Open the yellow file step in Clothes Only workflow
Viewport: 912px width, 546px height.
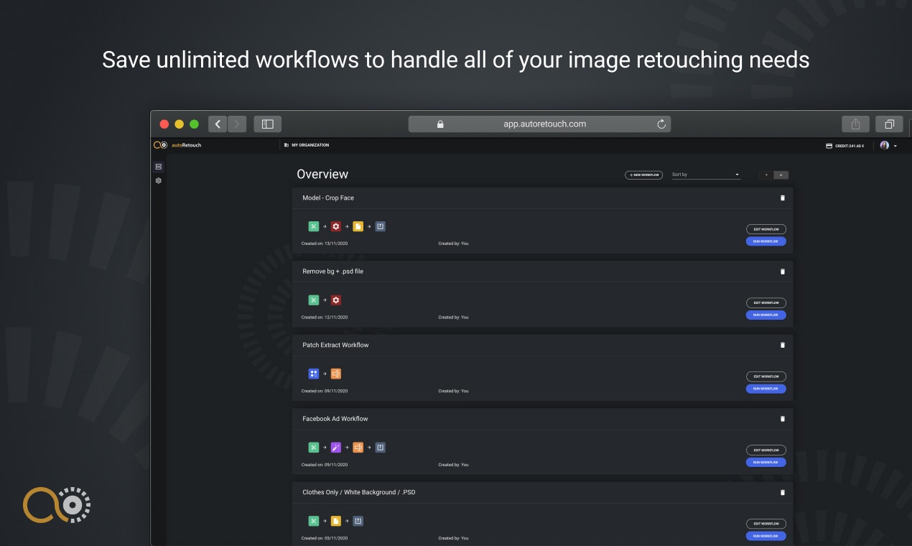point(335,520)
